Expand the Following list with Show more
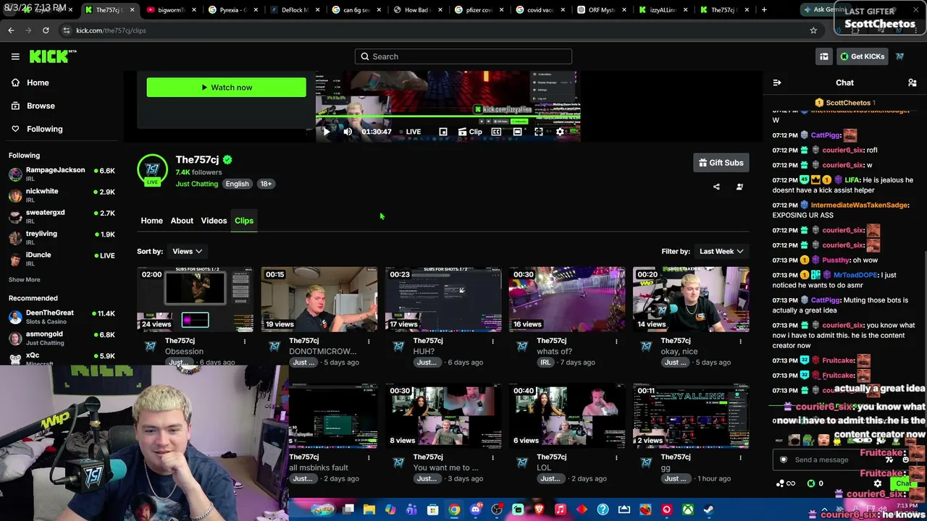The width and height of the screenshot is (927, 521). 25,279
